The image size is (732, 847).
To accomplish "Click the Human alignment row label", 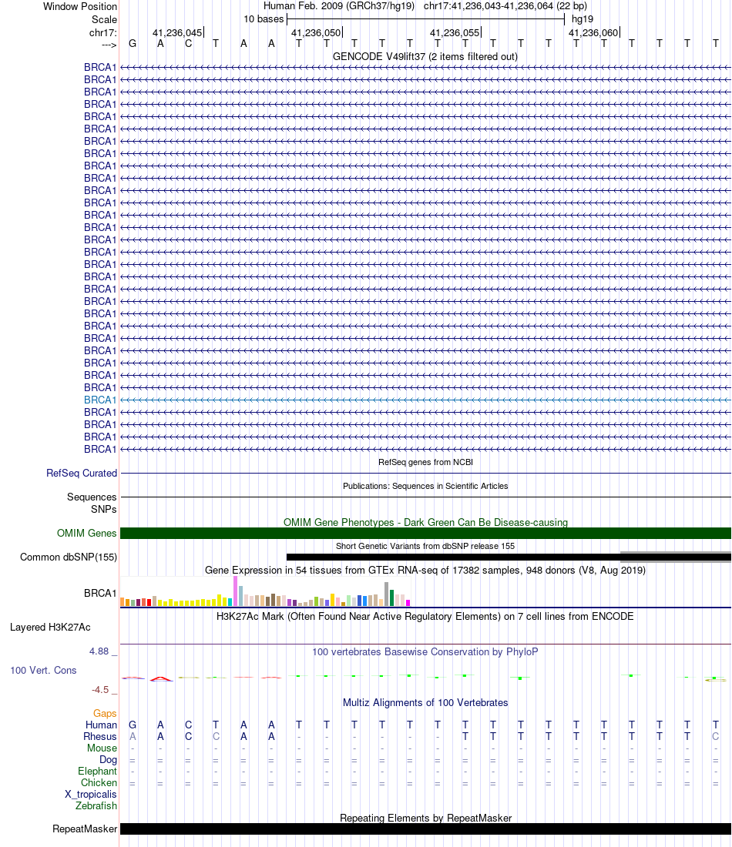I will pyautogui.click(x=101, y=725).
